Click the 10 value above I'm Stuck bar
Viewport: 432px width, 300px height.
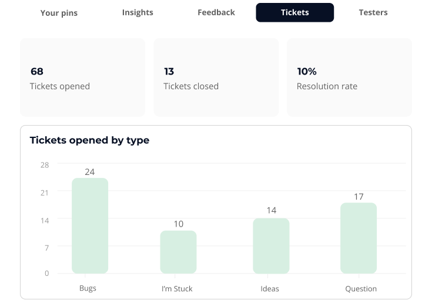(x=179, y=224)
